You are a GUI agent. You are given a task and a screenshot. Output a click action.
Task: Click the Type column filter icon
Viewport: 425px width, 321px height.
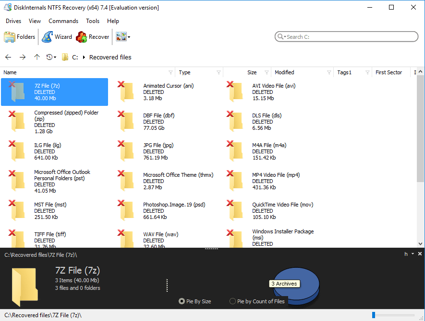(219, 72)
